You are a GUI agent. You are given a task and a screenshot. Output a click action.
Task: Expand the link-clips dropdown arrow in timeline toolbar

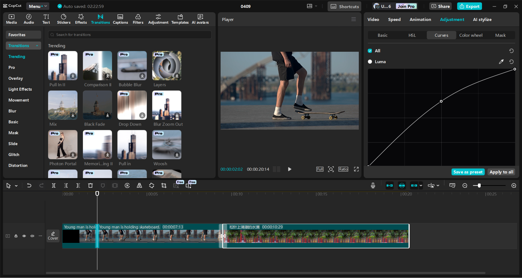[421, 185]
